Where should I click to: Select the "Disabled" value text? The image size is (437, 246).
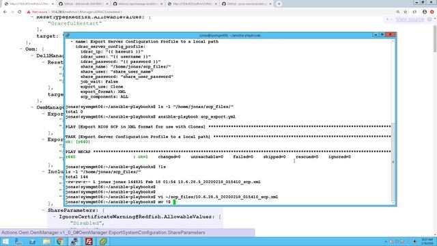(x=86, y=223)
